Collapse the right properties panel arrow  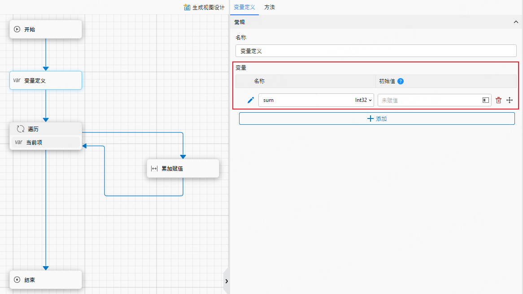tap(227, 281)
